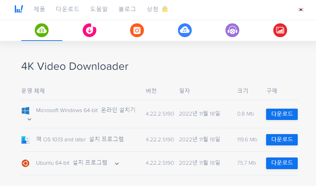This screenshot has width=316, height=186.
Task: Open the 도움말 menu
Action: (99, 9)
